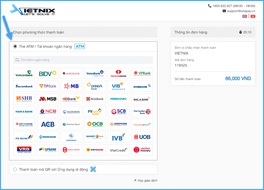This screenshot has height=190, width=264.
Task: Click the blue ATM badge label
Action: [80, 46]
